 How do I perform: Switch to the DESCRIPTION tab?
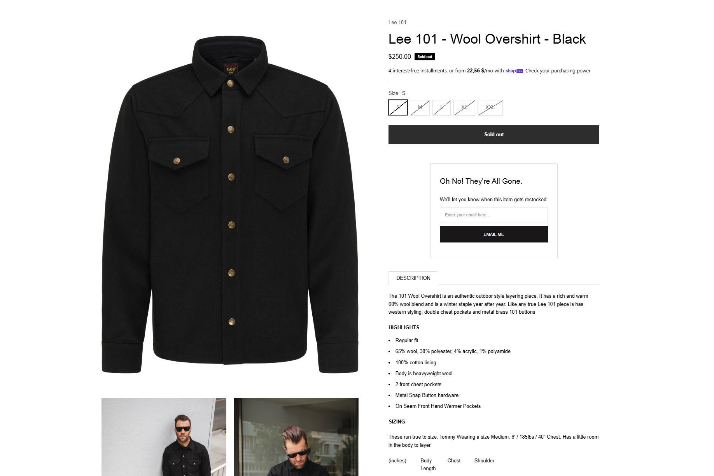point(413,278)
